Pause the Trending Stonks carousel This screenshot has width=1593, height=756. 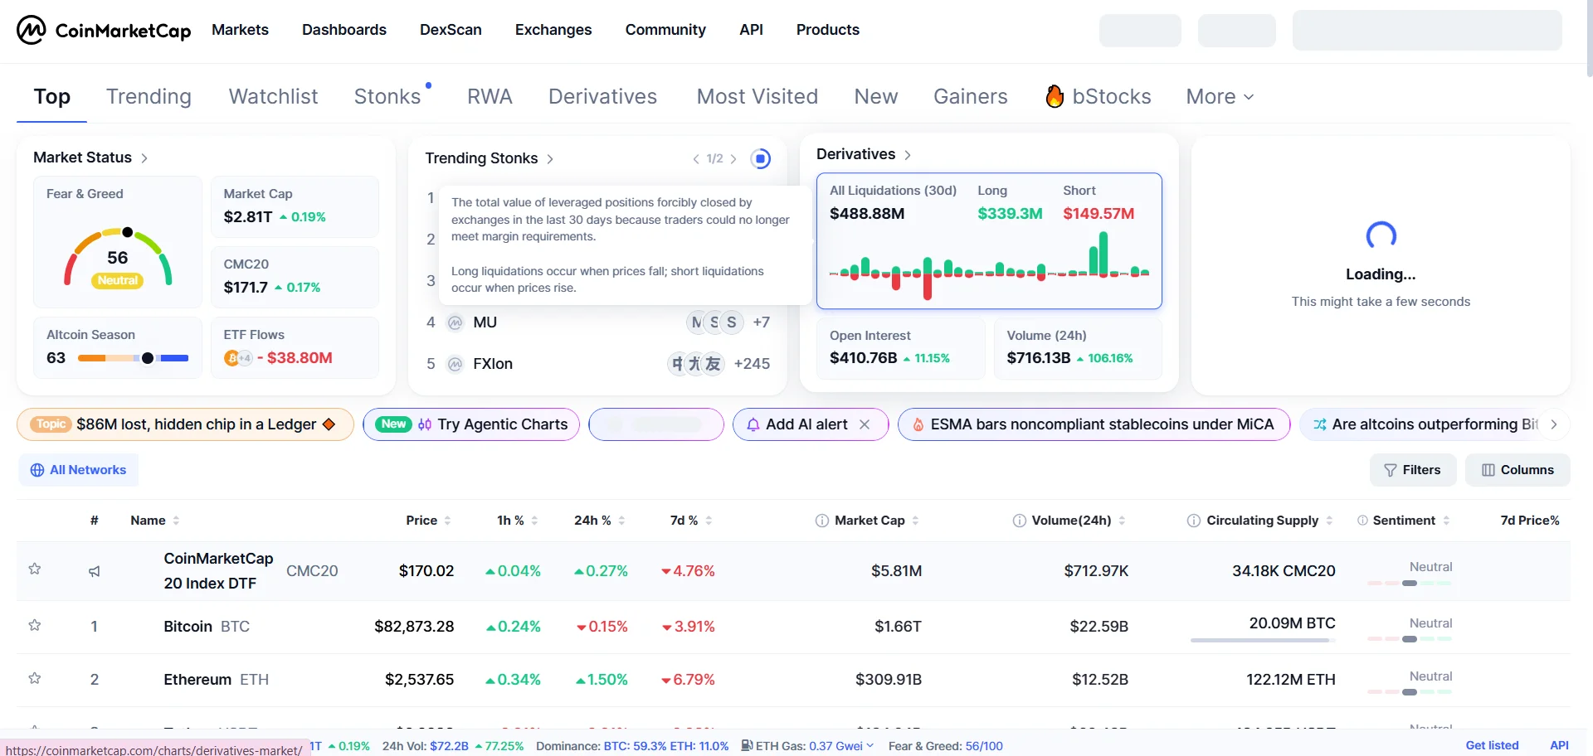pos(761,158)
